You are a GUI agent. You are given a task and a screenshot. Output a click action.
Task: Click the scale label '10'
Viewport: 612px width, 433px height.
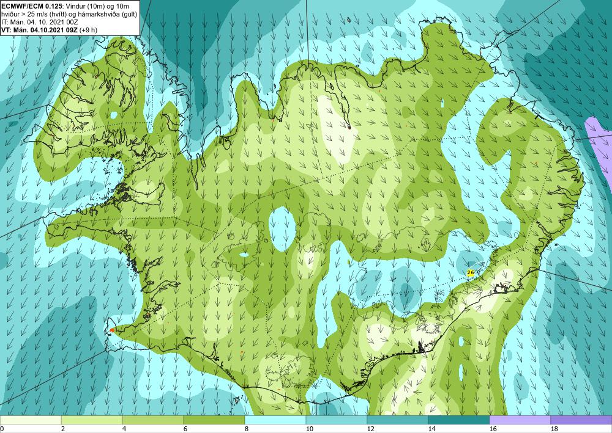coord(309,429)
